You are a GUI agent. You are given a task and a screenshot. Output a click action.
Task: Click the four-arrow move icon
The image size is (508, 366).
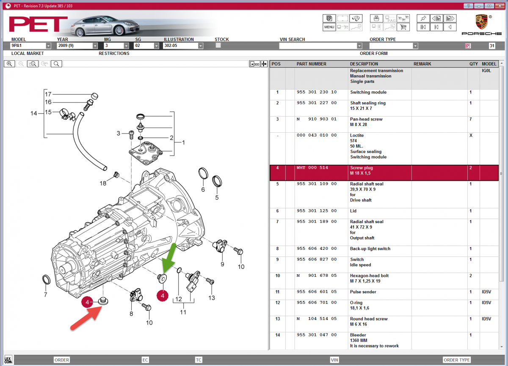point(264,64)
